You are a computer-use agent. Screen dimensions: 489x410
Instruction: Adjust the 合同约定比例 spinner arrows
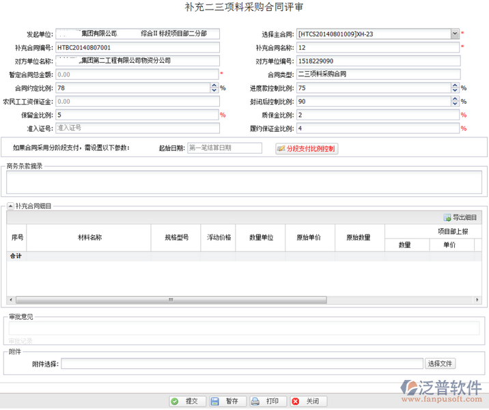pos(215,88)
